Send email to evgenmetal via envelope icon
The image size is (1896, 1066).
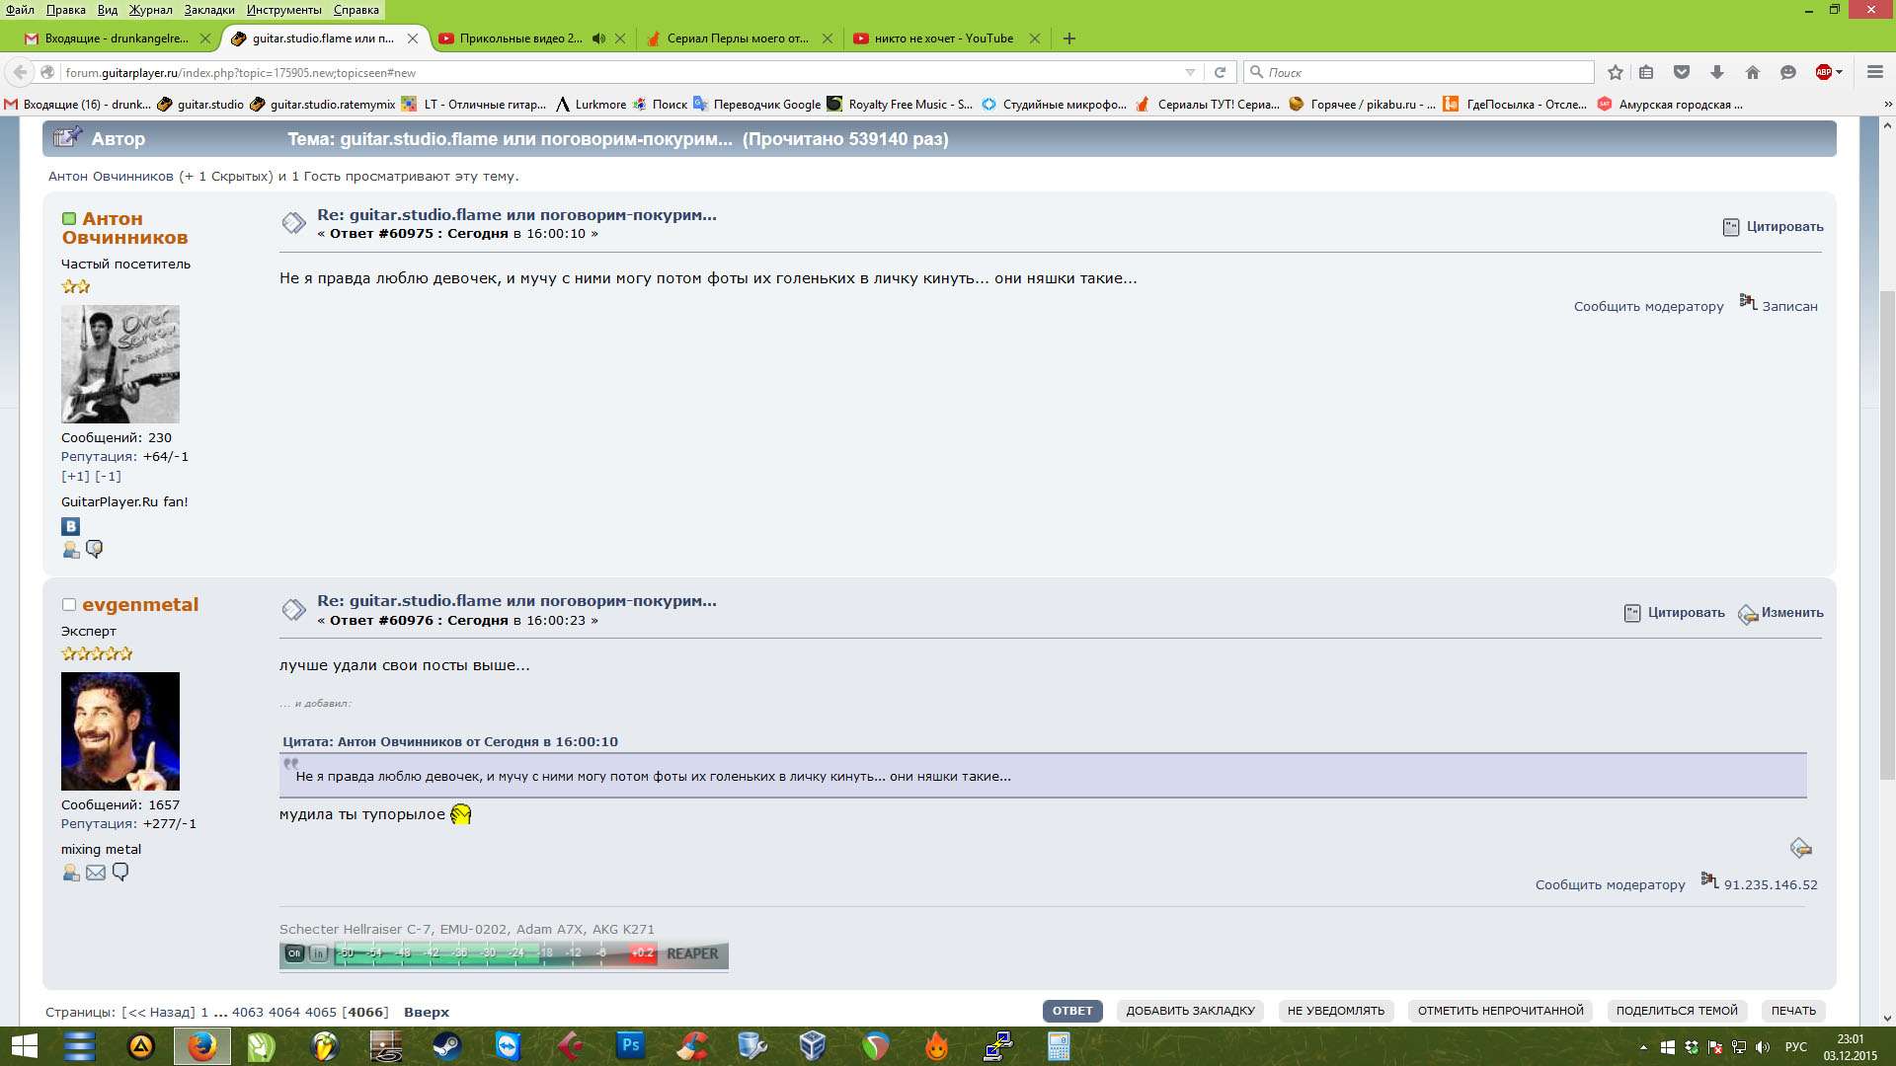tap(96, 873)
